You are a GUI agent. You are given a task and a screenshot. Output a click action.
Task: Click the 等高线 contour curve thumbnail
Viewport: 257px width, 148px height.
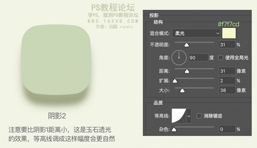[179, 116]
